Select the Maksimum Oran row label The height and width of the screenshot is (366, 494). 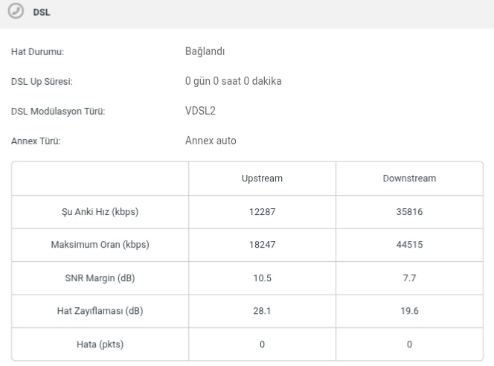click(x=100, y=245)
